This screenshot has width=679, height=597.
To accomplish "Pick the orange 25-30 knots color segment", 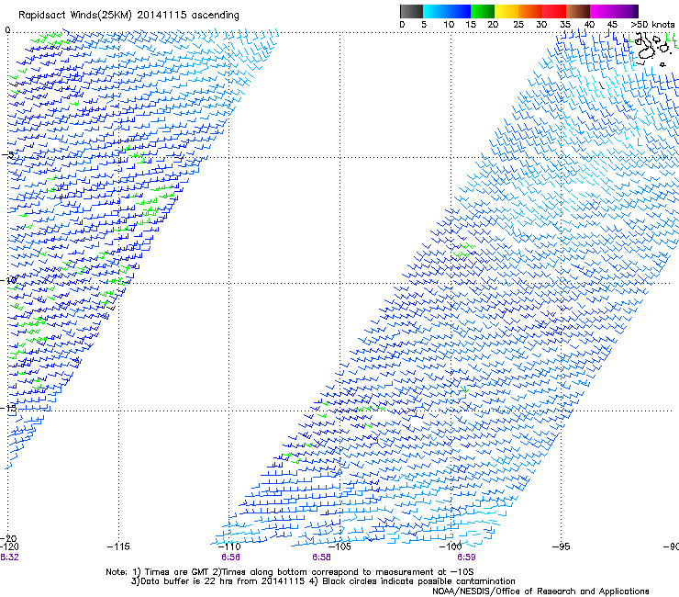I will 530,11.
